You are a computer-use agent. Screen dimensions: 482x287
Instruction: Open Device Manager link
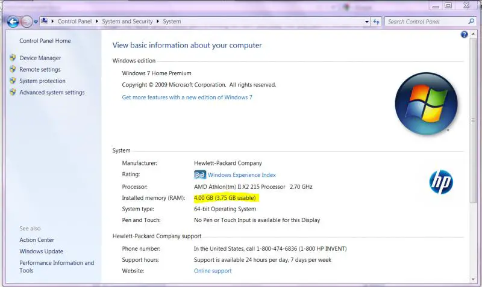click(x=40, y=58)
